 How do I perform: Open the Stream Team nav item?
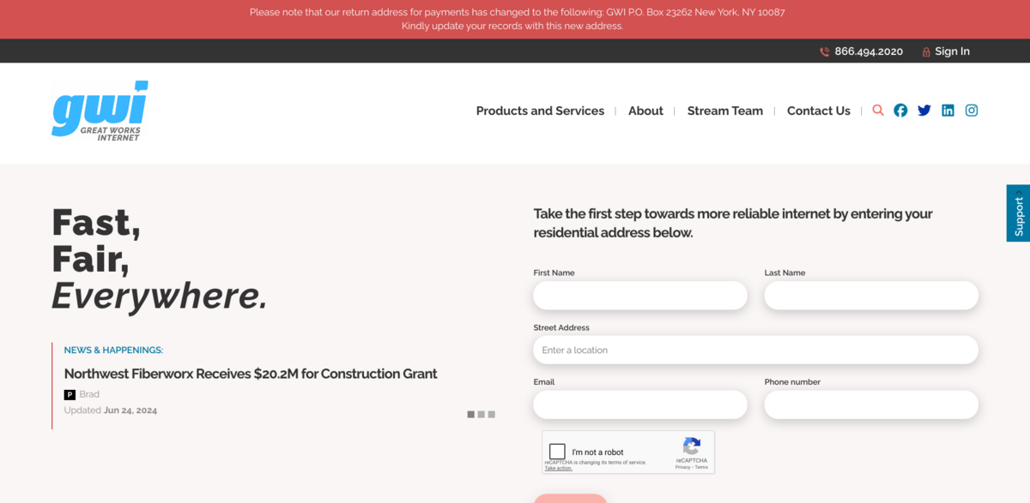point(724,111)
